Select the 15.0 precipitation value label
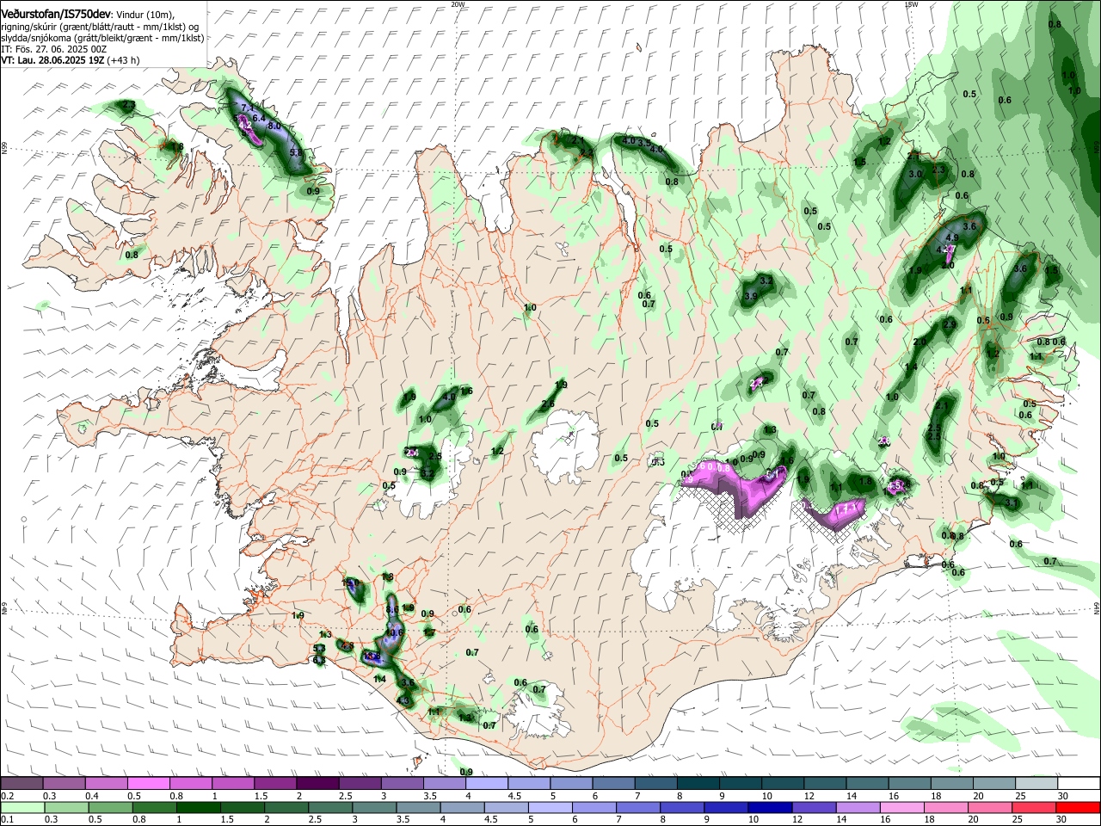This screenshot has width=1101, height=826. tap(352, 583)
